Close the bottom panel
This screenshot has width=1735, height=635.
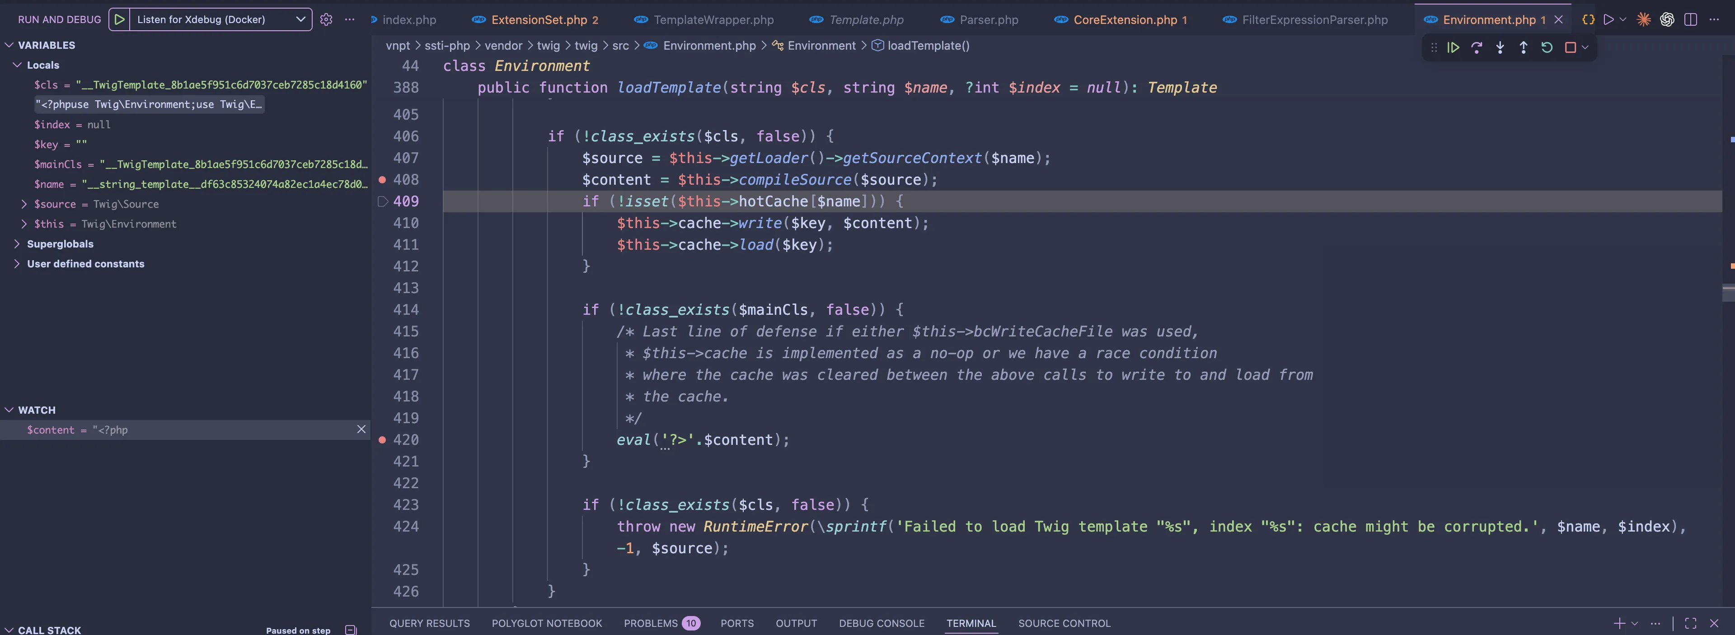(1714, 624)
